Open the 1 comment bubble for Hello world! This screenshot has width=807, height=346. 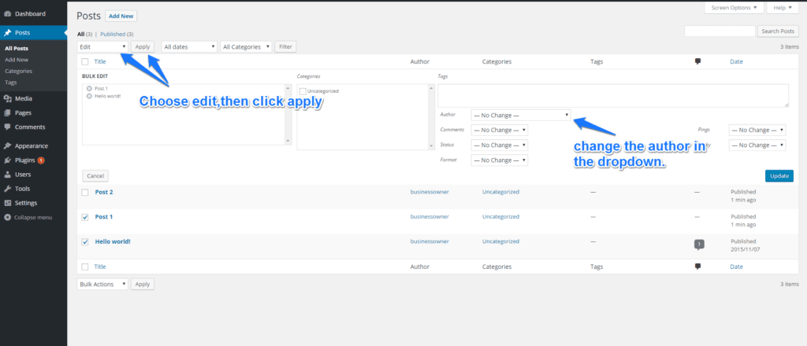pyautogui.click(x=699, y=245)
